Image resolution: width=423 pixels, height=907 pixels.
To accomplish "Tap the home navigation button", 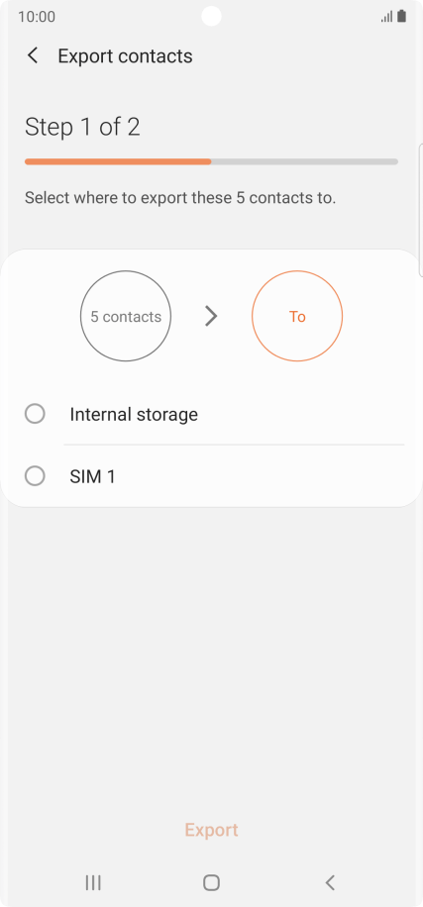I will pos(211,882).
